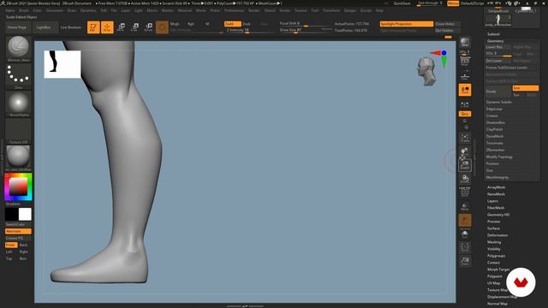The image size is (548, 308).
Task: Open the Material menu
Action: click(x=185, y=10)
